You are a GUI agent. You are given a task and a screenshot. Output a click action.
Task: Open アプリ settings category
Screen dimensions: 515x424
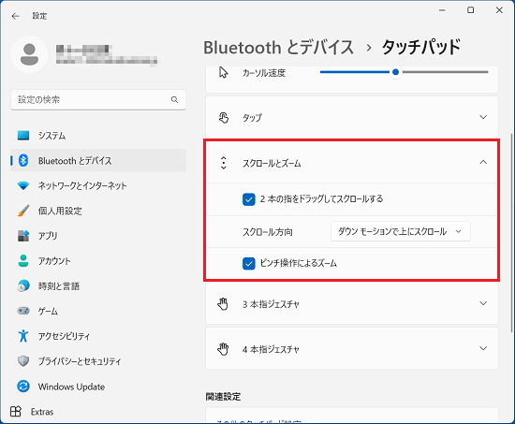coord(98,236)
